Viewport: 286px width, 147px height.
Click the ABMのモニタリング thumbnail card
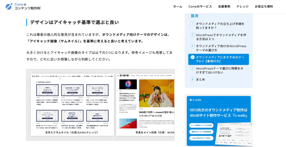pos(47,90)
